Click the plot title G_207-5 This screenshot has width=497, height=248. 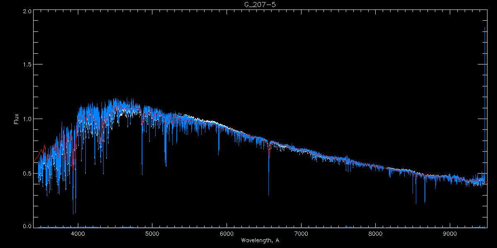(x=260, y=4)
